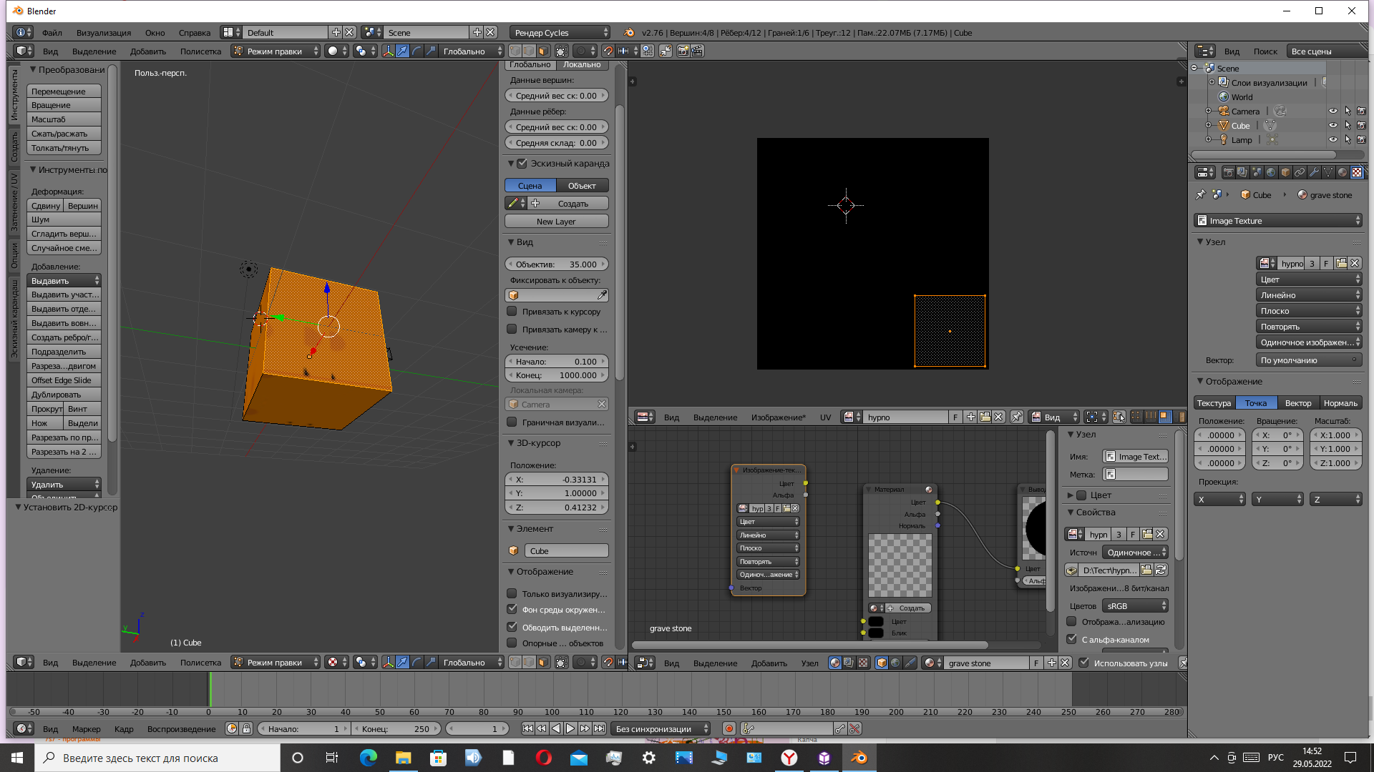
Task: Open the Material properties tab
Action: pos(1342,172)
